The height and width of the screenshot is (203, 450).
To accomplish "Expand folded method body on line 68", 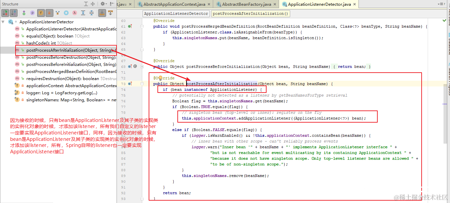I will (x=142, y=67).
